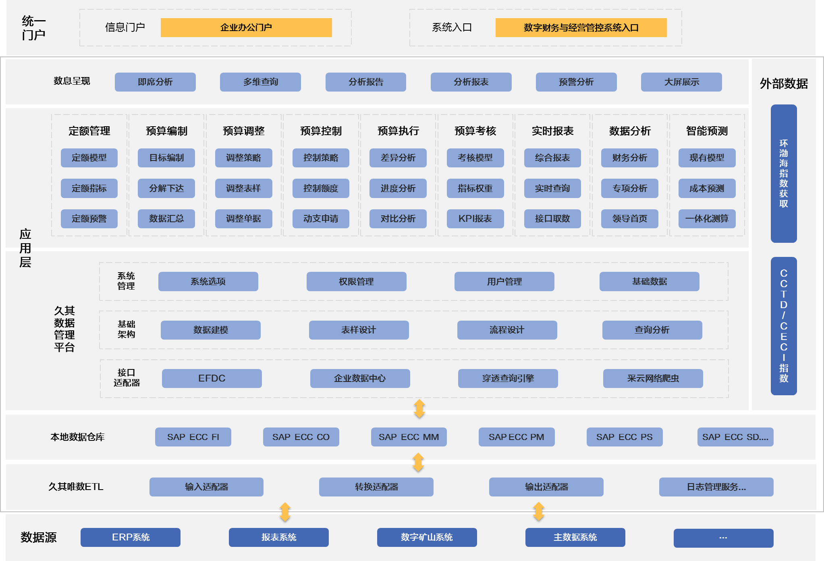Select the 一体化测算 block
The height and width of the screenshot is (561, 824).
707,219
